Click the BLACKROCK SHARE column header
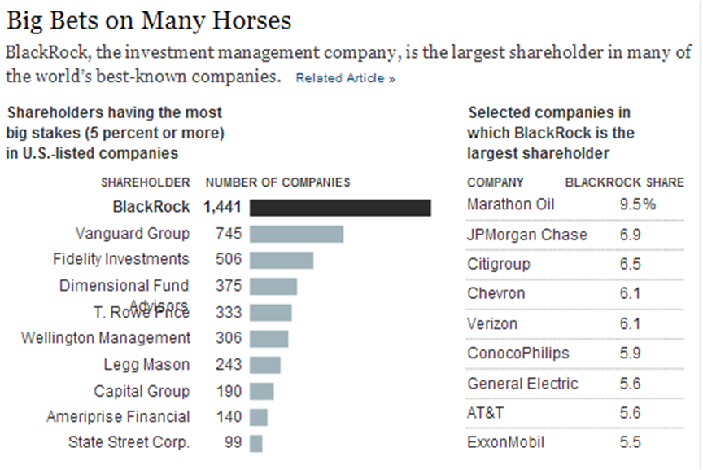 point(624,182)
